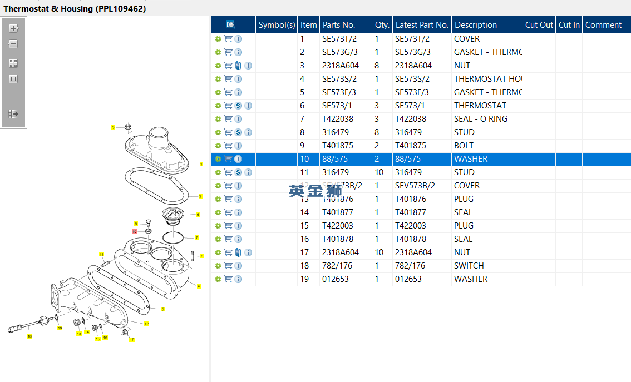
Task: Click the single-square fit view icon
Action: click(x=13, y=79)
